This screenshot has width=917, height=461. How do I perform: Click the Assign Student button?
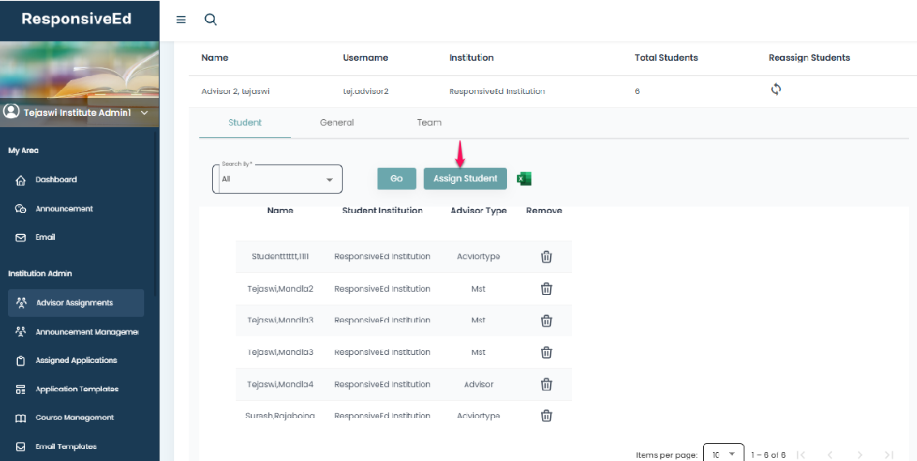pyautogui.click(x=465, y=179)
